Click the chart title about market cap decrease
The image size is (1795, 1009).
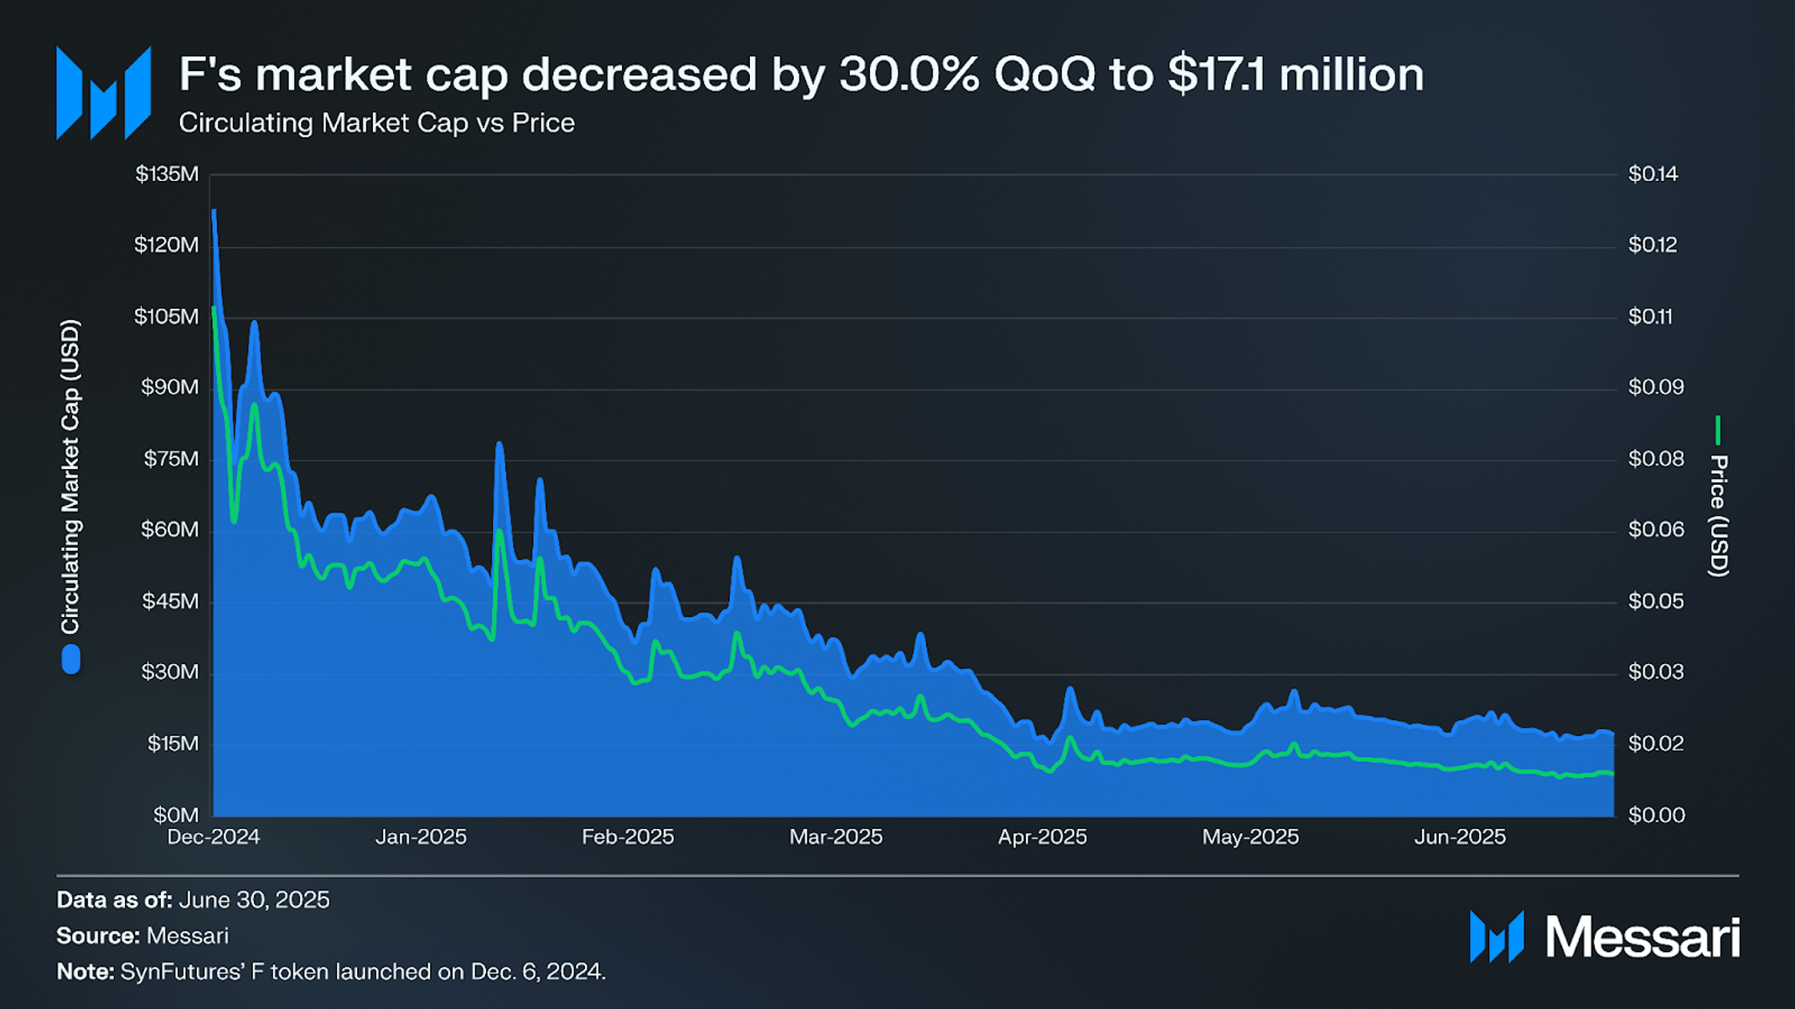[801, 75]
